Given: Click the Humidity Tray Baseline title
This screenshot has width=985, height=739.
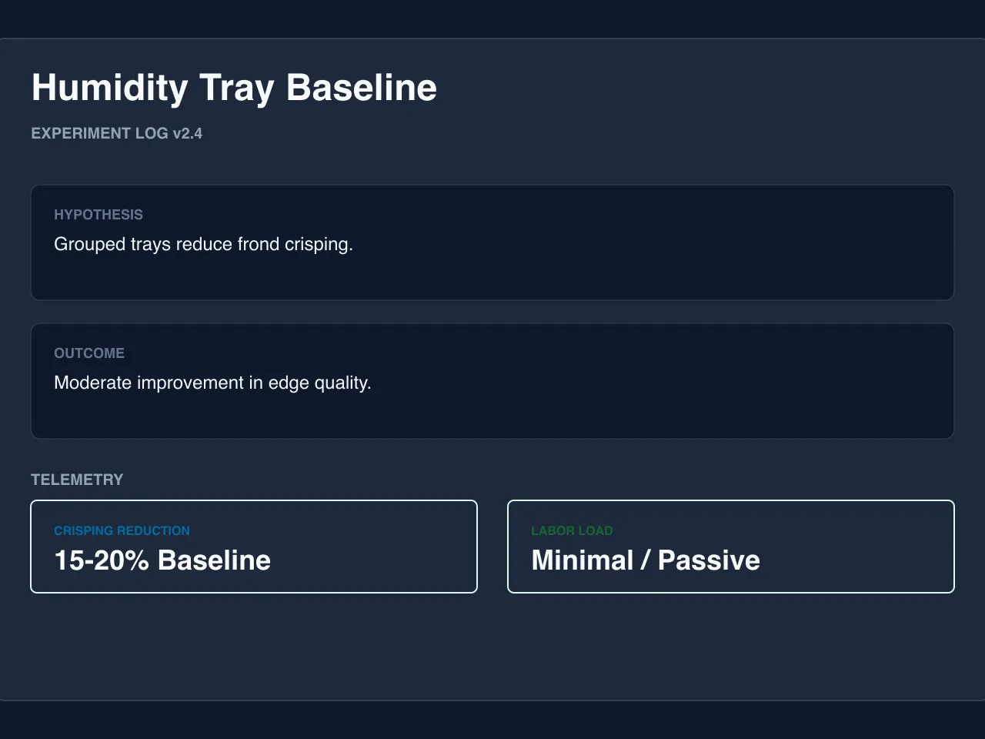Looking at the screenshot, I should point(234,88).
